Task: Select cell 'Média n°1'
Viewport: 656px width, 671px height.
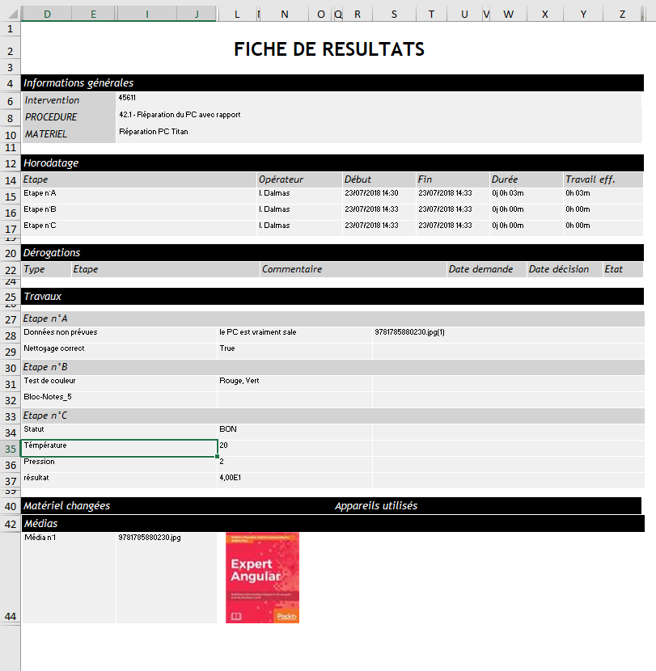Action: [x=69, y=578]
